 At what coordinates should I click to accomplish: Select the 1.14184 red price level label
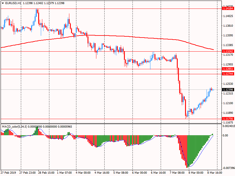pos(228,9)
